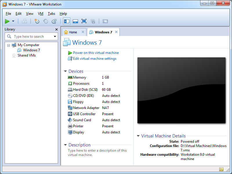Viewport: 232px width, 174px height.
Task: Take a snapshot of the virtual machine
Action: [37, 21]
